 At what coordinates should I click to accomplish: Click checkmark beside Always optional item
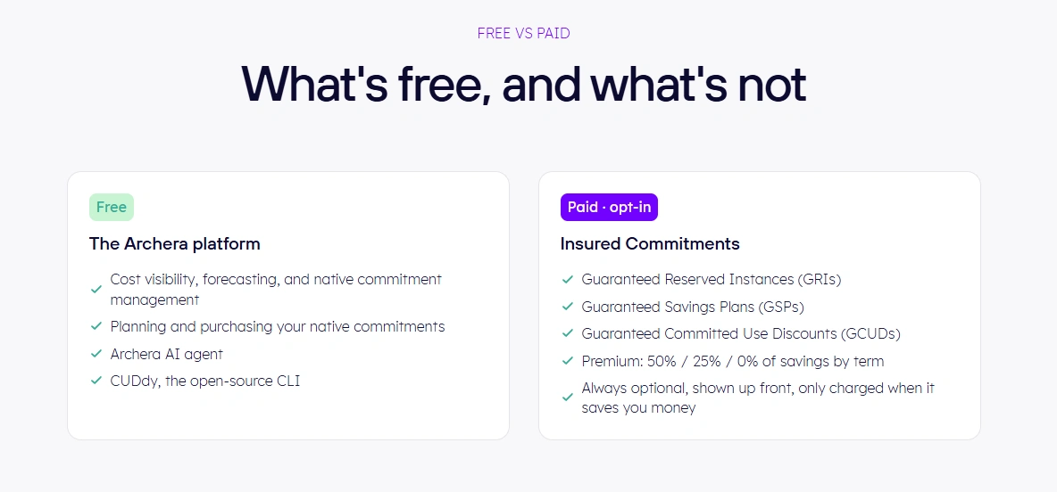(x=567, y=398)
